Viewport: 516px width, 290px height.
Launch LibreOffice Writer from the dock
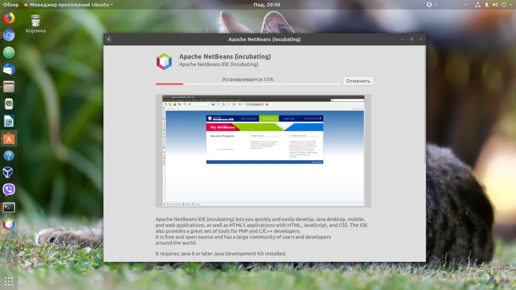click(x=9, y=121)
